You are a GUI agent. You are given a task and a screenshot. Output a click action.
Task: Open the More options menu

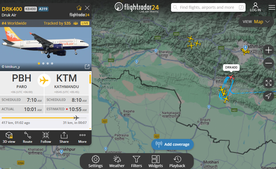click(x=82, y=138)
